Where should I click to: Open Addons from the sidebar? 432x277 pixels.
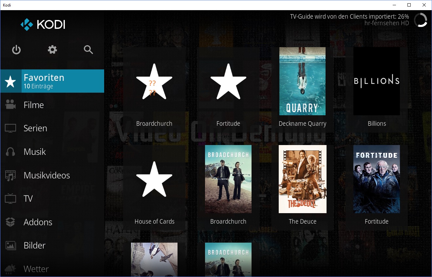pos(52,222)
